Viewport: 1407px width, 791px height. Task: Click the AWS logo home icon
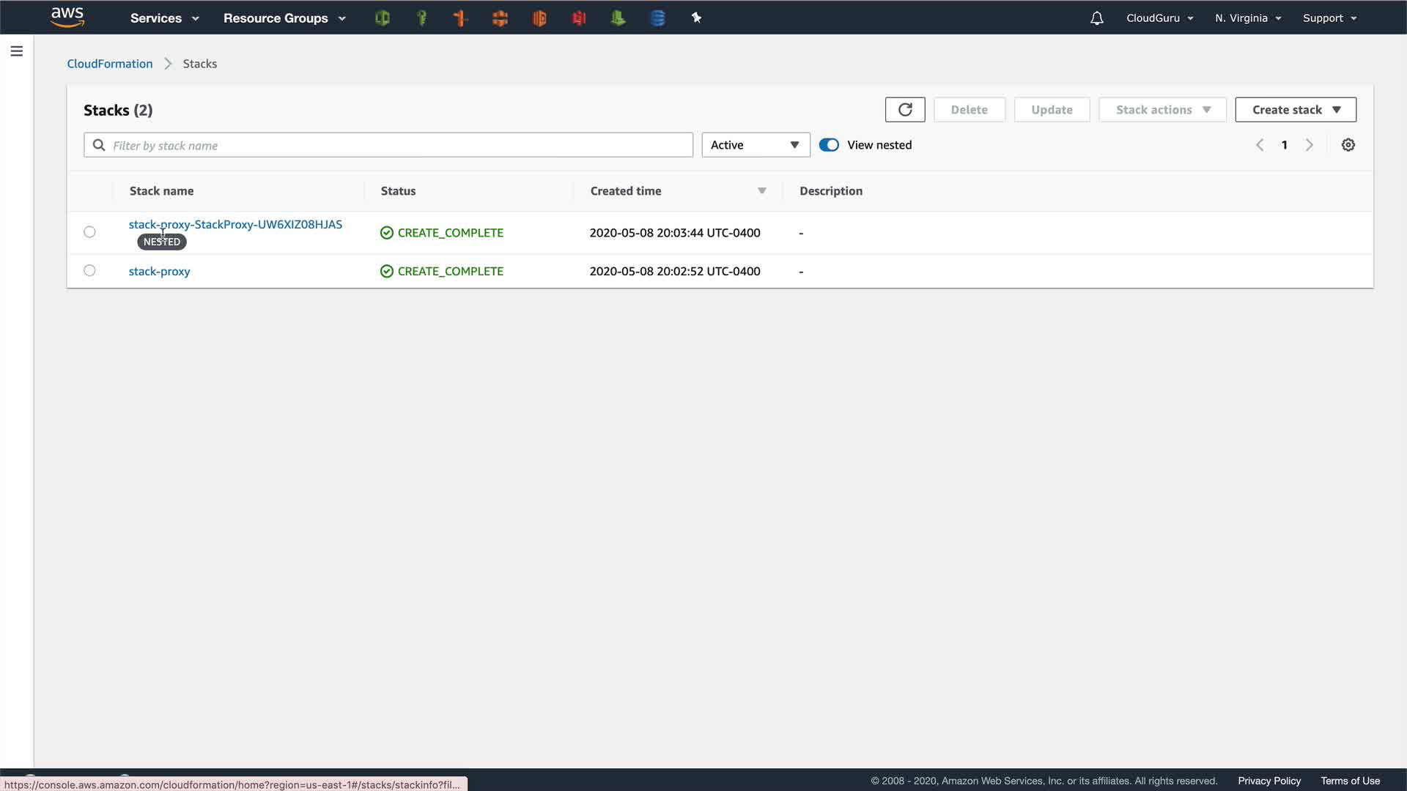pyautogui.click(x=67, y=17)
